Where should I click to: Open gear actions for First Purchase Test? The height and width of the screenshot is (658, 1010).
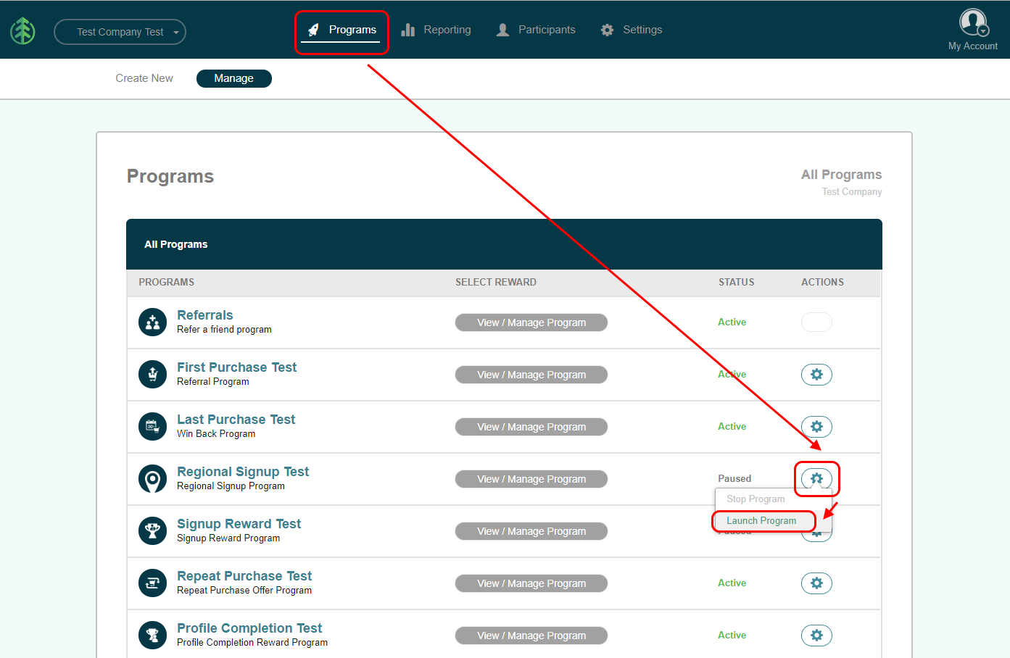tap(816, 375)
